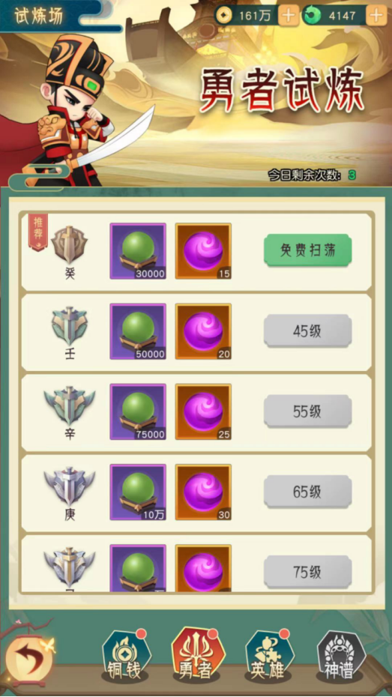Tap the green orb reward showing 10万
Image resolution: width=392 pixels, height=697 pixels.
(x=138, y=492)
